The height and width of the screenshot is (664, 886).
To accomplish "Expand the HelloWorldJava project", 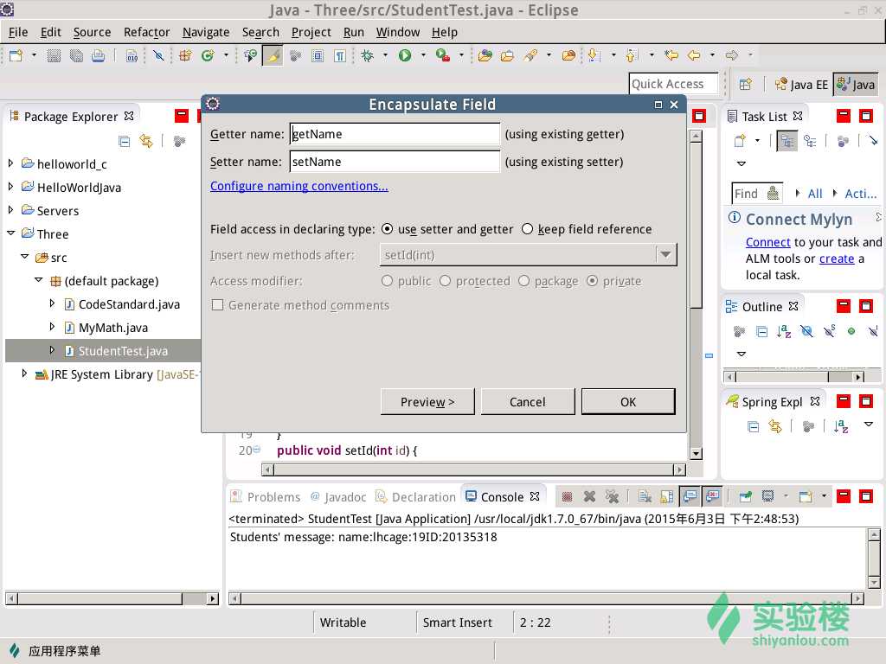I will (x=10, y=187).
